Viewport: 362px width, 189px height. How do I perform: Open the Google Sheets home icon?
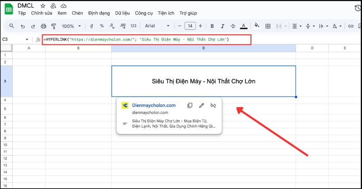tap(9, 9)
